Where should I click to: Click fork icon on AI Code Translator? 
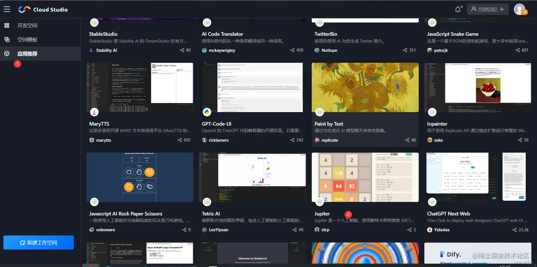tap(292, 50)
